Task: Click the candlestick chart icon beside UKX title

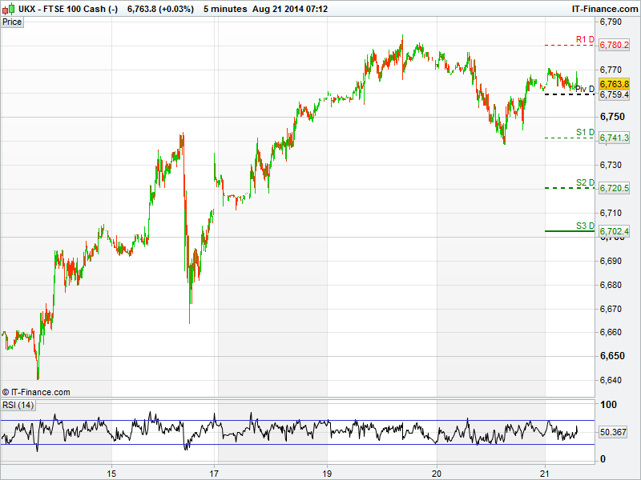Action: tap(9, 8)
